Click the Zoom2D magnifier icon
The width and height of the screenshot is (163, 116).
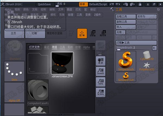tap(101, 72)
